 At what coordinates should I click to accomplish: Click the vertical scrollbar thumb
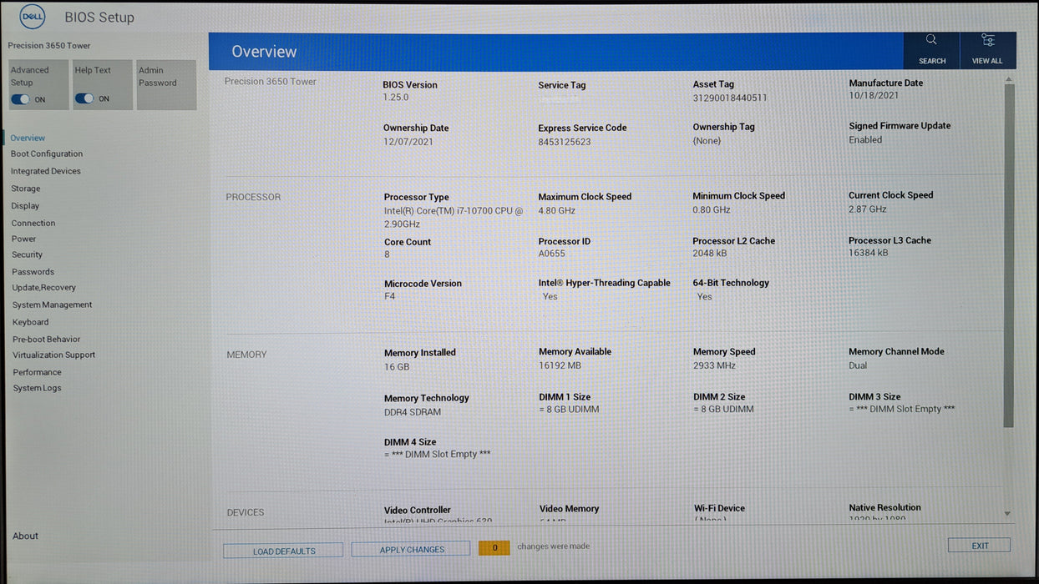pyautogui.click(x=1008, y=255)
